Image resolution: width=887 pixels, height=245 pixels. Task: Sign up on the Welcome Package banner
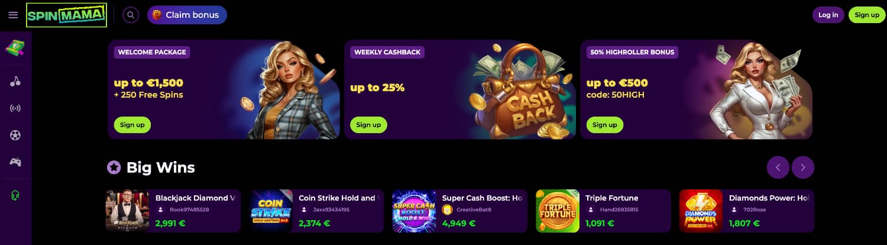pyautogui.click(x=132, y=125)
